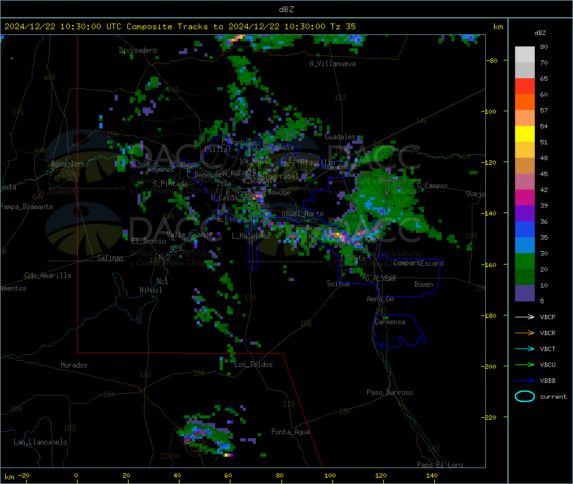Click the Morados map label
This screenshot has width=573, height=484.
tap(74, 365)
